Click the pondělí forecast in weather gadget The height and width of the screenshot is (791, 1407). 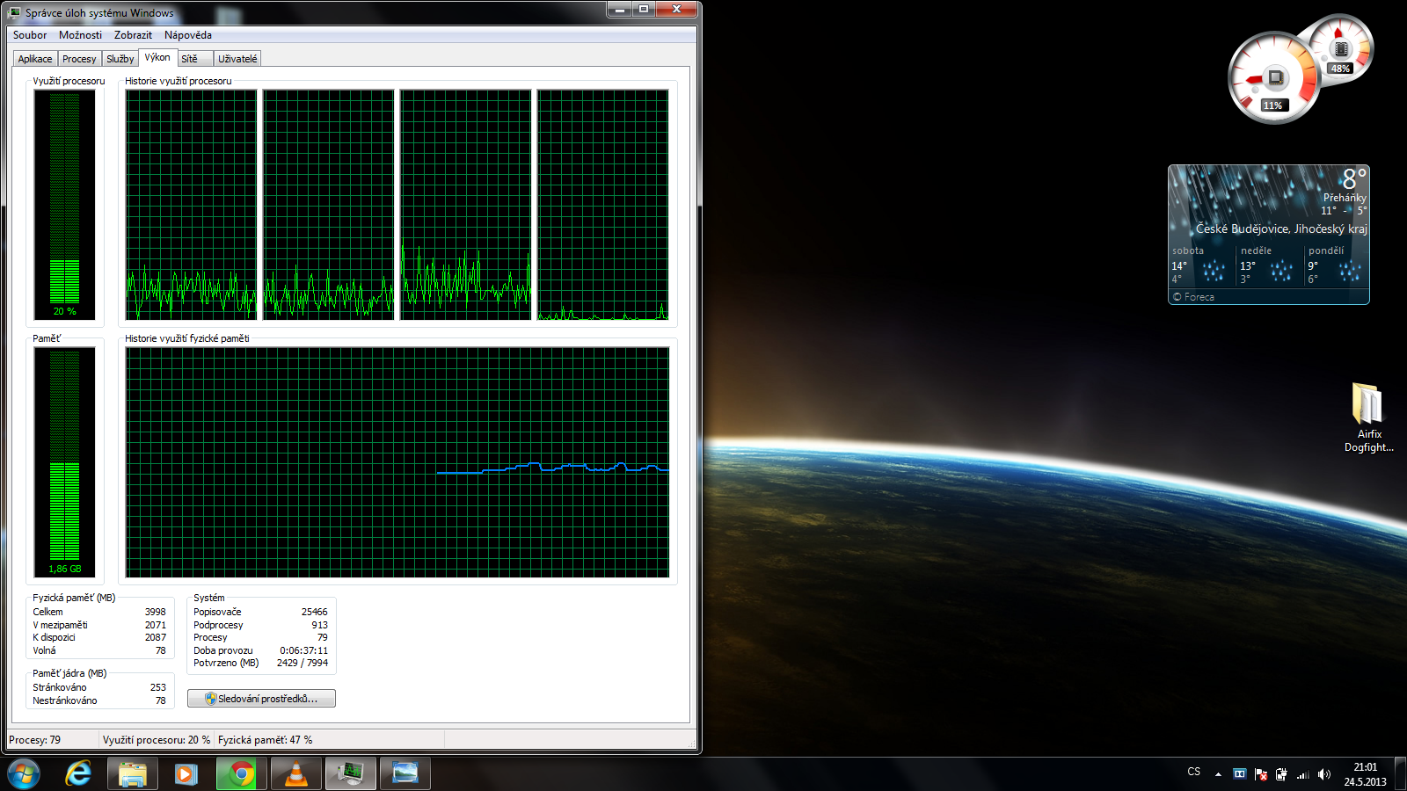pyautogui.click(x=1336, y=266)
